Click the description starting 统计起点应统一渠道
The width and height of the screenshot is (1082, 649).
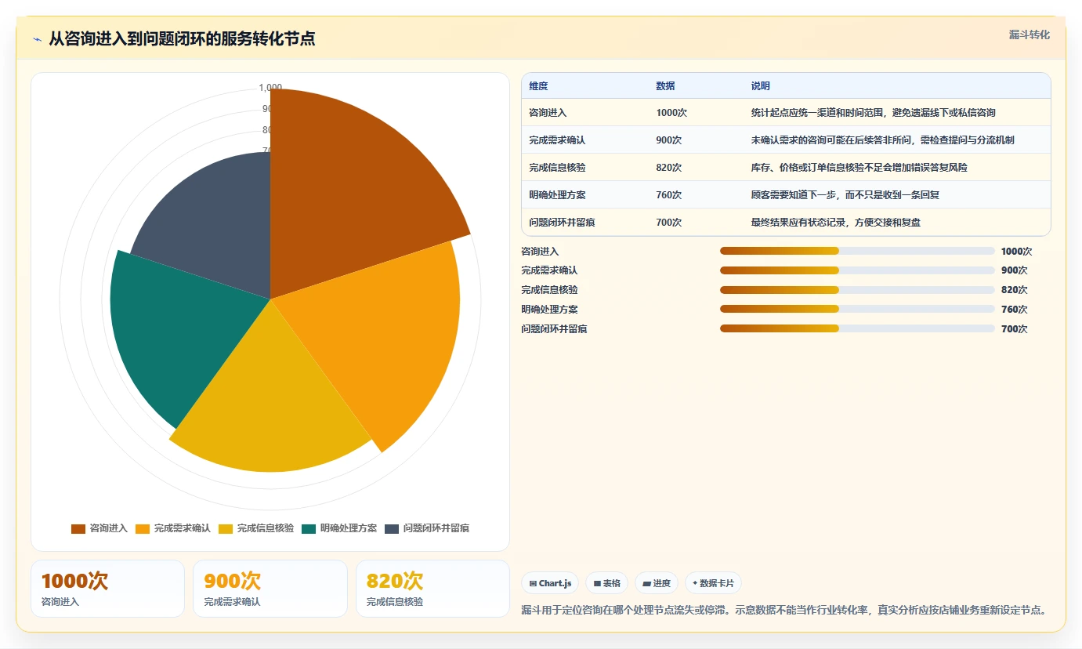pos(873,113)
